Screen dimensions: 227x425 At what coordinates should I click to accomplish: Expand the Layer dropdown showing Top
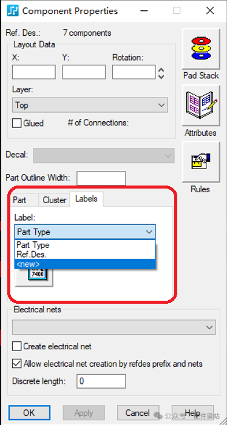point(90,105)
